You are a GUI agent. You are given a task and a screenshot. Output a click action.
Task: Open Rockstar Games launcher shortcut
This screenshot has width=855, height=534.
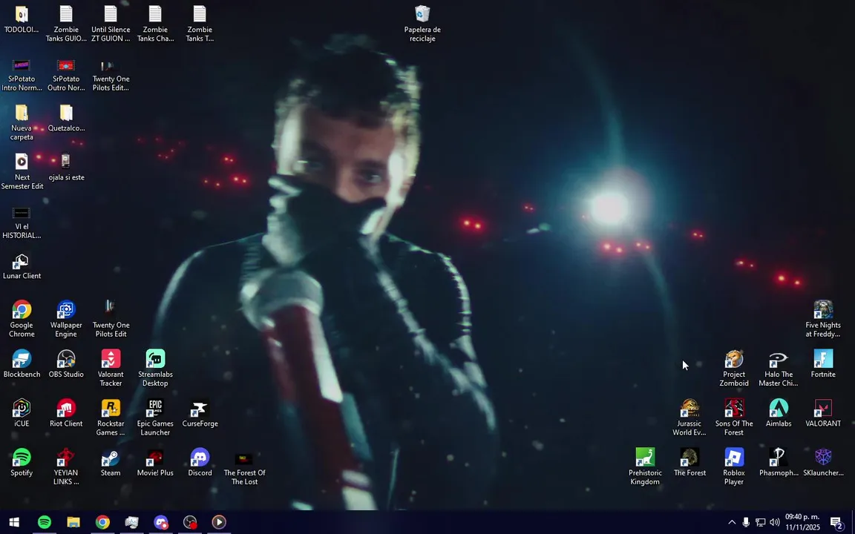tap(111, 417)
